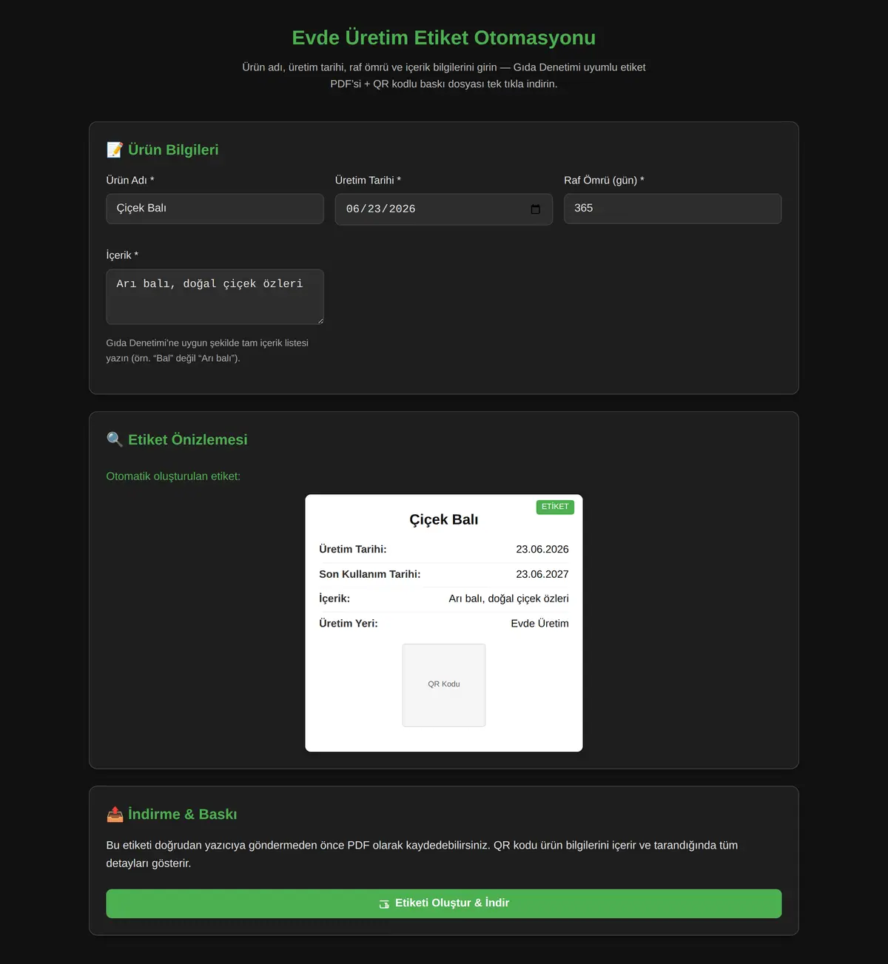The height and width of the screenshot is (964, 888).
Task: Click the Son Kullanım Tarihi: row label
Action: [x=370, y=574]
